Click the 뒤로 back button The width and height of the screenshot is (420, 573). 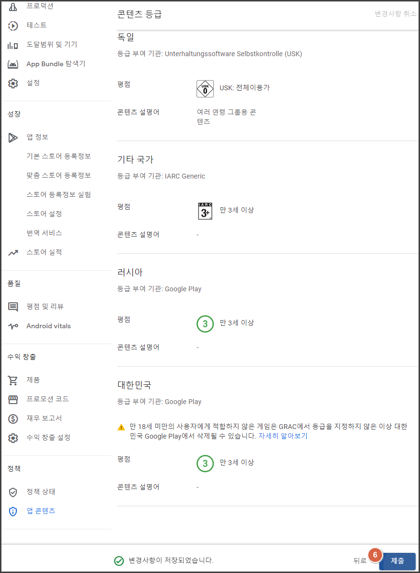tap(360, 561)
